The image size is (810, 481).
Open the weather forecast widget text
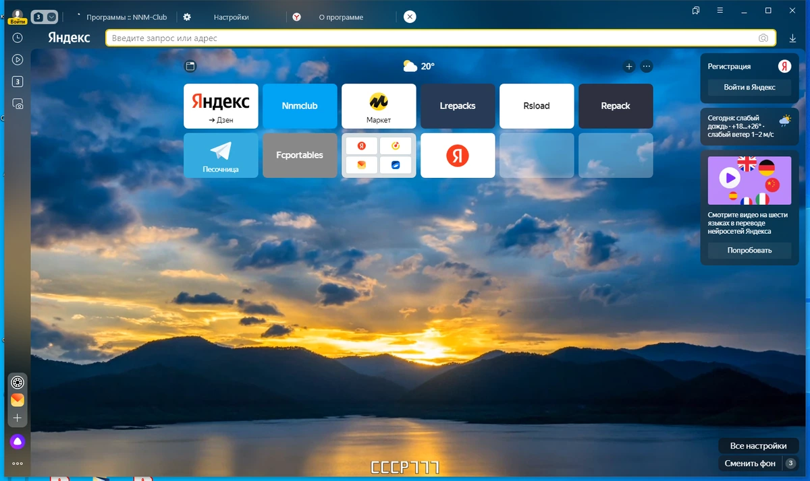[740, 125]
